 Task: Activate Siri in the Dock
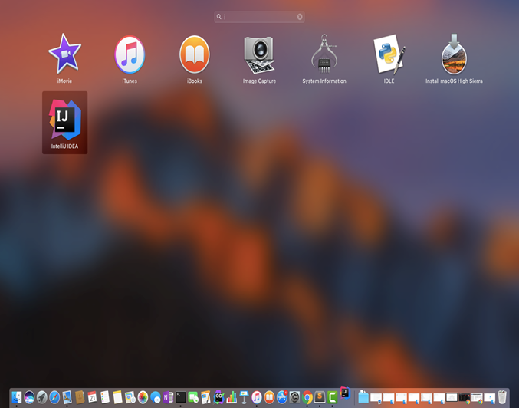click(29, 397)
